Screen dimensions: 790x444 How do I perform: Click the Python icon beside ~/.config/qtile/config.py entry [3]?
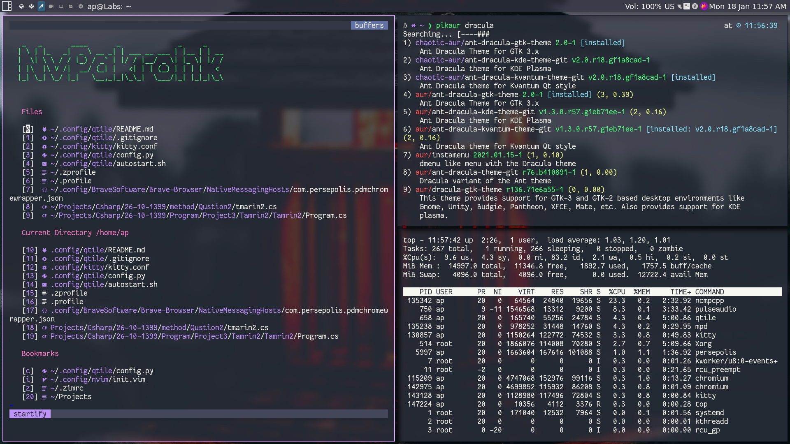[44, 155]
